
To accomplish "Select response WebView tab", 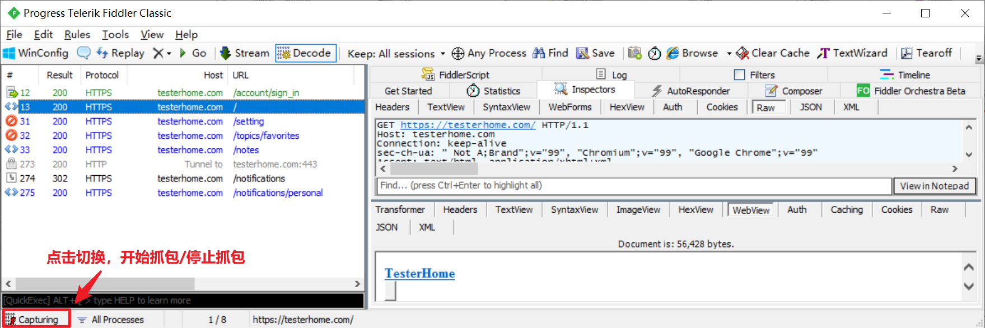I will pyautogui.click(x=750, y=210).
